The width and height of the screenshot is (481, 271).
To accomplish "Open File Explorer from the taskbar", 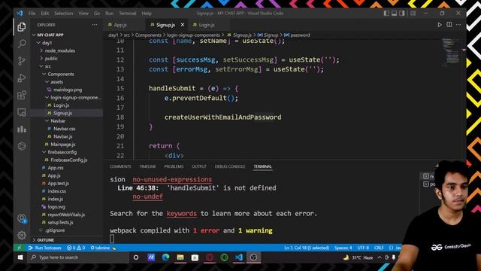I will [x=180, y=257].
